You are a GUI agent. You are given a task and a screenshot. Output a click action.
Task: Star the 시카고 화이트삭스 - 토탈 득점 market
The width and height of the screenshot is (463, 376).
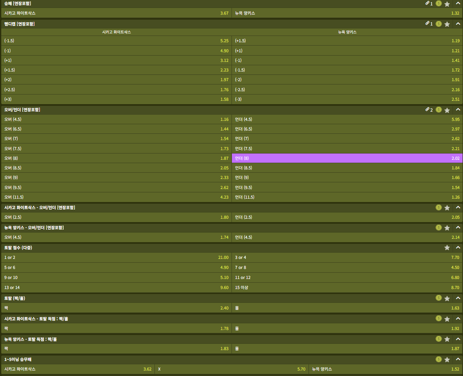click(448, 319)
